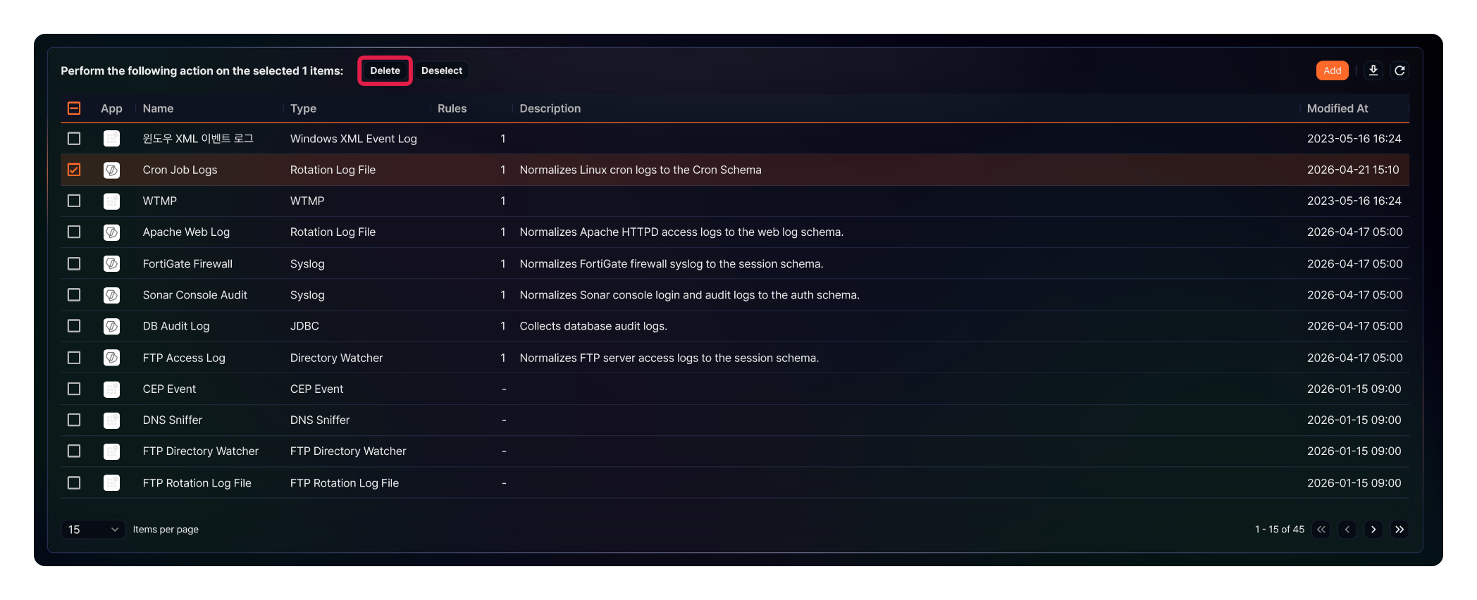
Task: Check the DNS Sniffer row checkbox
Action: click(x=74, y=420)
